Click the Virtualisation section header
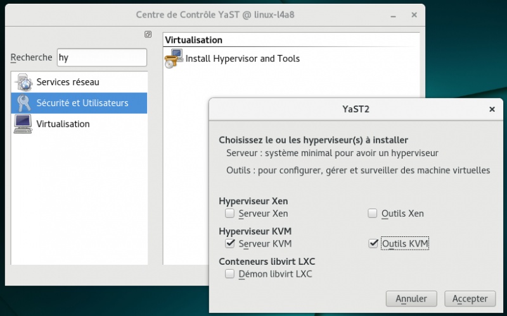Image resolution: width=507 pixels, height=316 pixels. point(194,40)
